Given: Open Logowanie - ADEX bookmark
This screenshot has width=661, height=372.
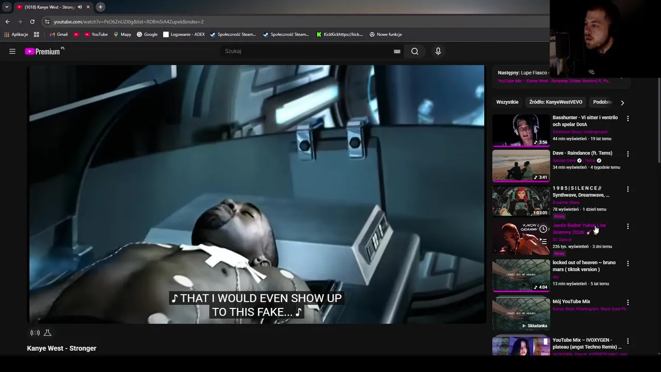Looking at the screenshot, I should [184, 35].
